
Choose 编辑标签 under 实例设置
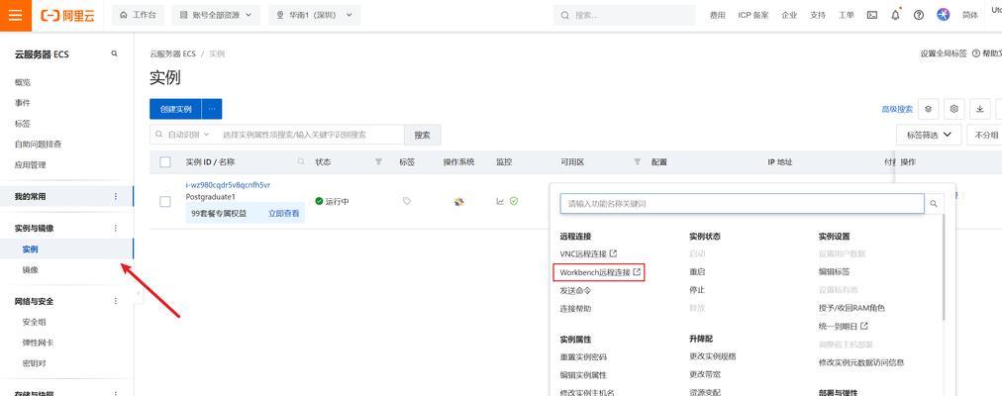click(x=834, y=271)
